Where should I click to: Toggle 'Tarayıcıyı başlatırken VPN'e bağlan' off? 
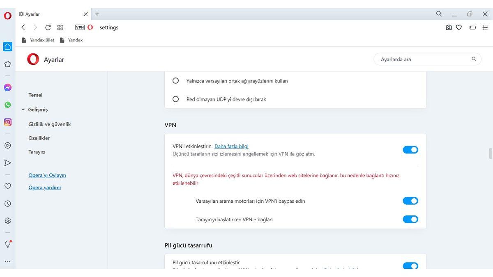[x=410, y=219]
